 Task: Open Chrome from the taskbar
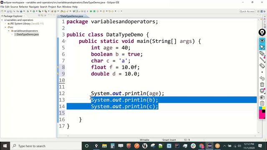(201, 146)
